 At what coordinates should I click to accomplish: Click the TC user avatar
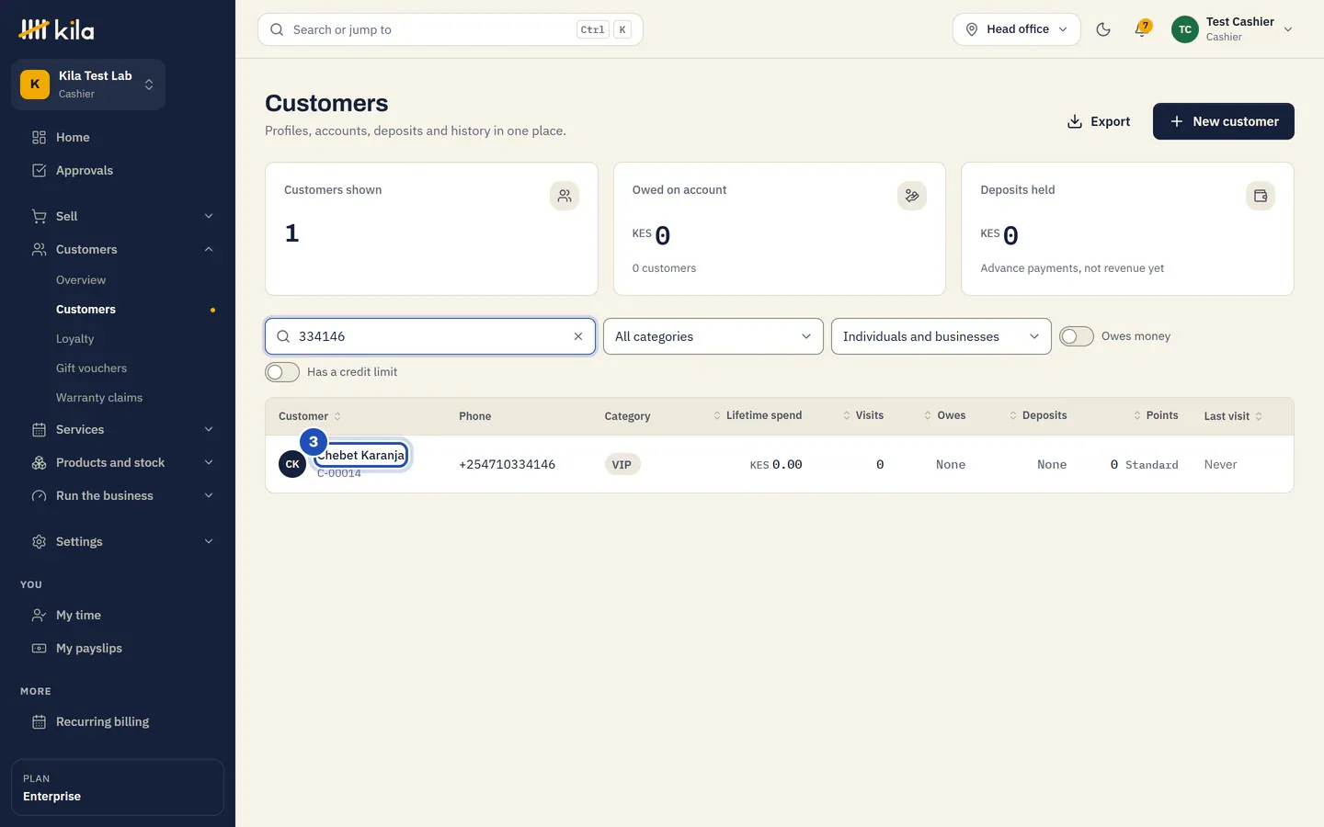click(x=1185, y=29)
